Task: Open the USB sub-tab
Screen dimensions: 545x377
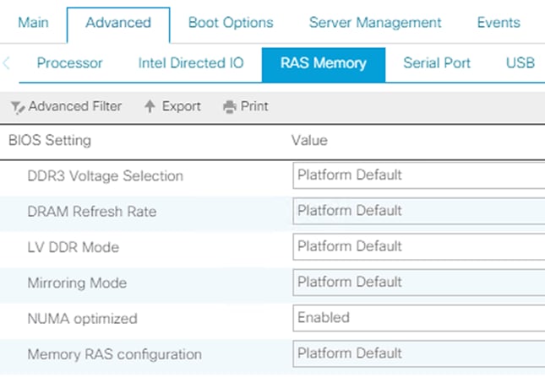Action: click(x=520, y=63)
